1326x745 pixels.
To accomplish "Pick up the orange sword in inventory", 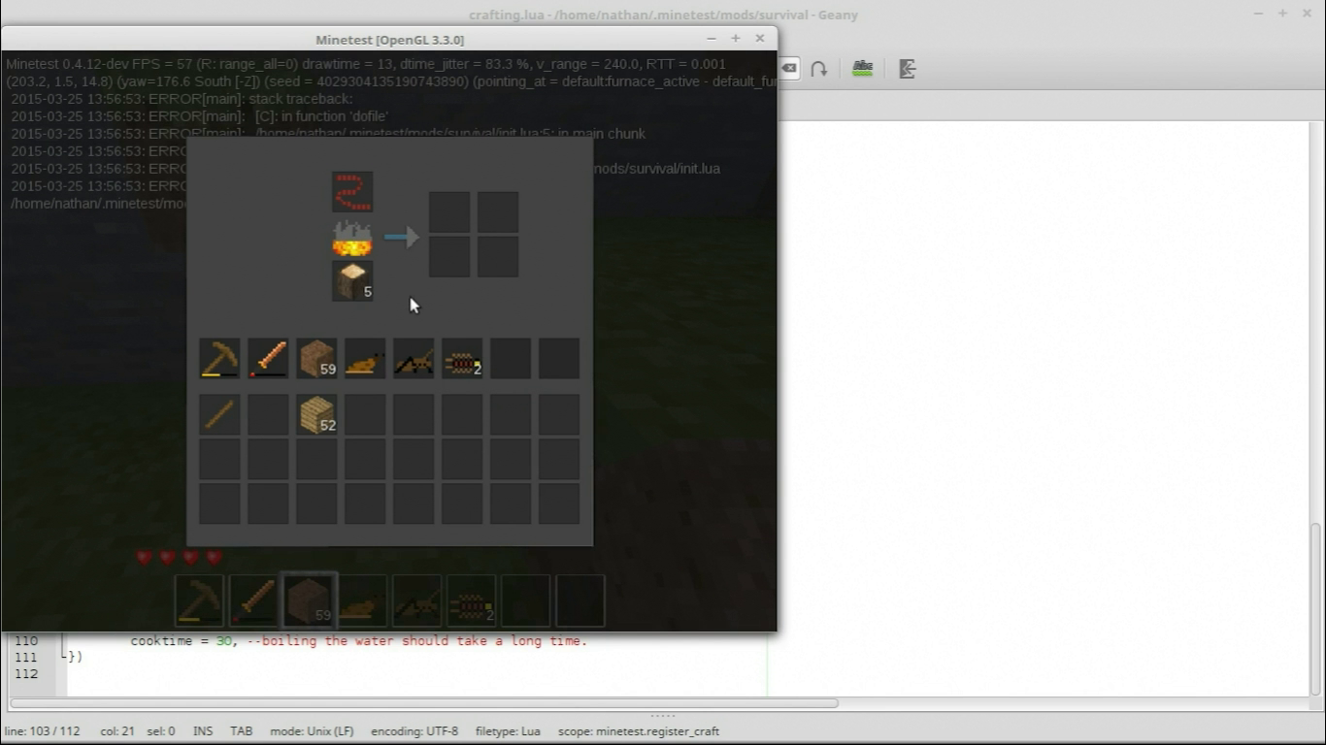I will [x=268, y=358].
